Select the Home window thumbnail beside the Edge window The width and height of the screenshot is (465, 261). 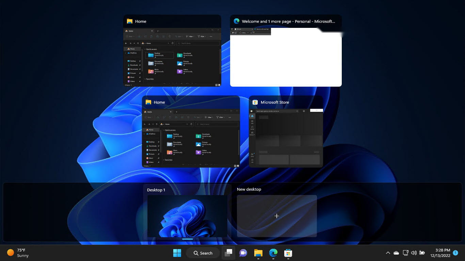coord(172,51)
